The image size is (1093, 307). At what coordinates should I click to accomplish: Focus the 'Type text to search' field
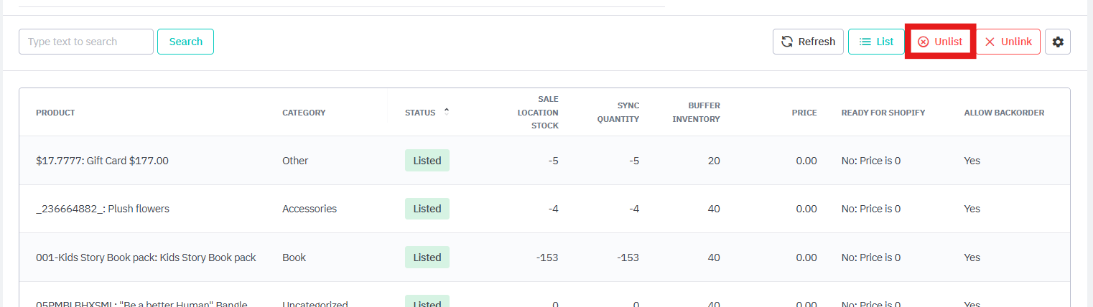click(x=86, y=42)
